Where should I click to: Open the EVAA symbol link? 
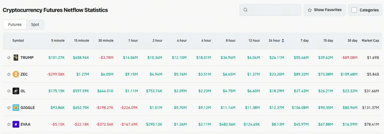25,124
